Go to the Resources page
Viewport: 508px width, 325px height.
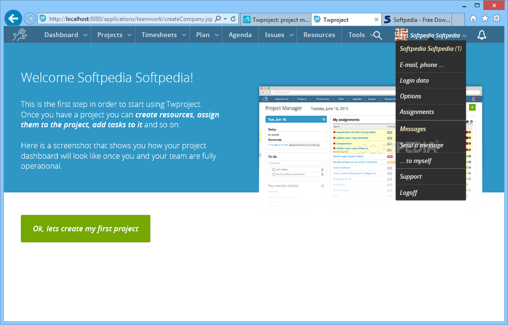pyautogui.click(x=319, y=35)
